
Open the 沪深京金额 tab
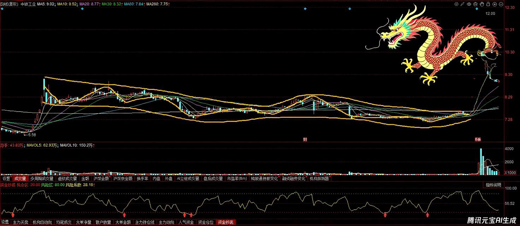(x=123, y=179)
